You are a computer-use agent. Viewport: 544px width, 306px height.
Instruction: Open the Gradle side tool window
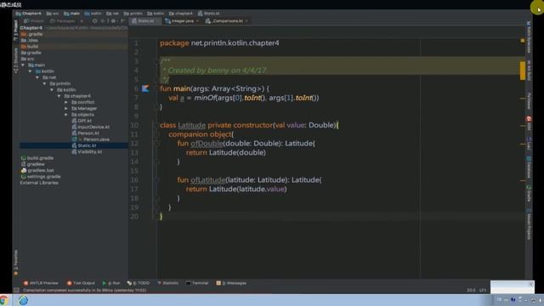529,193
